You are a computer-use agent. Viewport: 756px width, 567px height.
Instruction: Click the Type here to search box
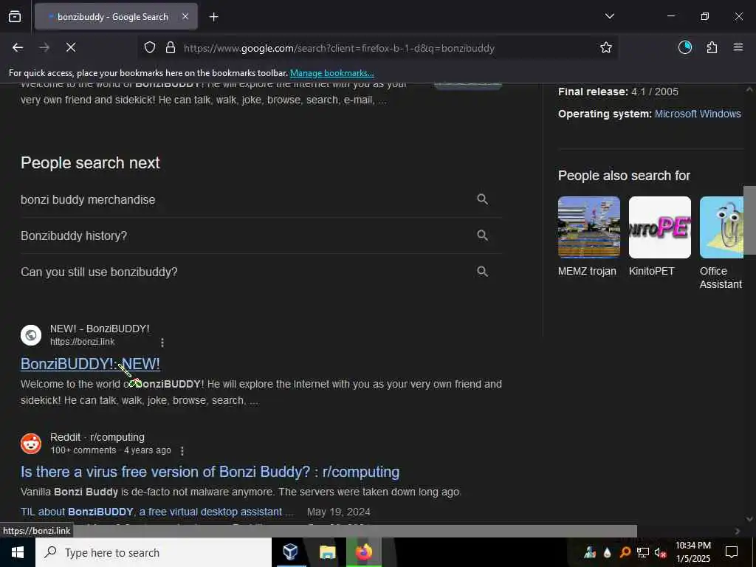pos(154,552)
